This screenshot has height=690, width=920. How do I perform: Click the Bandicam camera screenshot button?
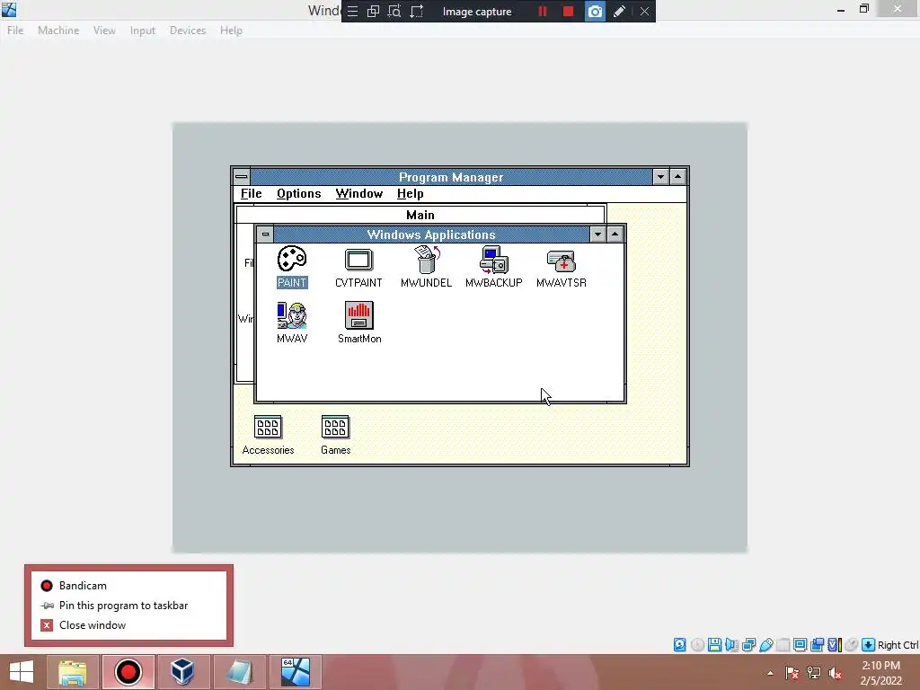595,11
